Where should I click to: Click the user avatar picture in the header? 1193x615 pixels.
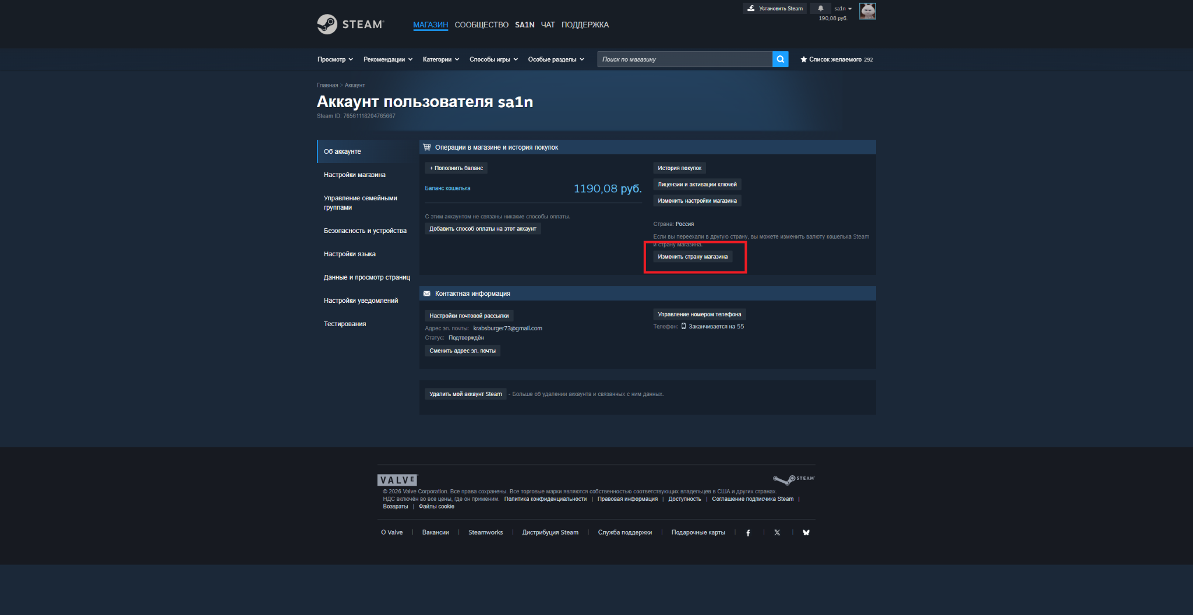coord(867,11)
